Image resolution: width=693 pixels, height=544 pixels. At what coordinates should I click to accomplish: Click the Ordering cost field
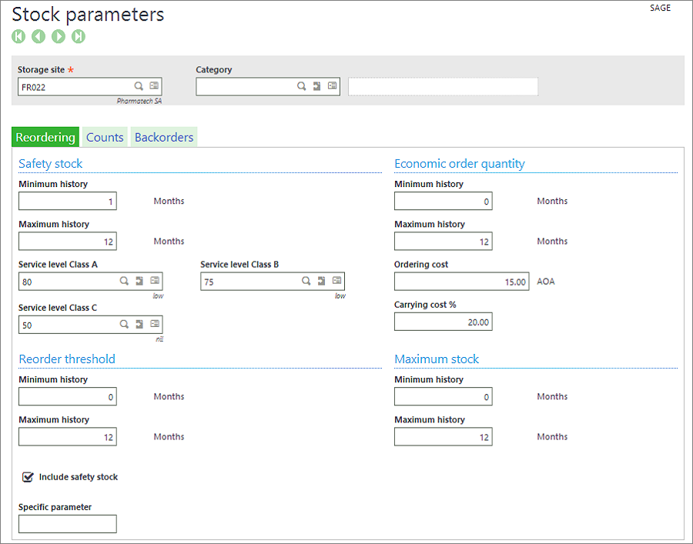point(461,282)
